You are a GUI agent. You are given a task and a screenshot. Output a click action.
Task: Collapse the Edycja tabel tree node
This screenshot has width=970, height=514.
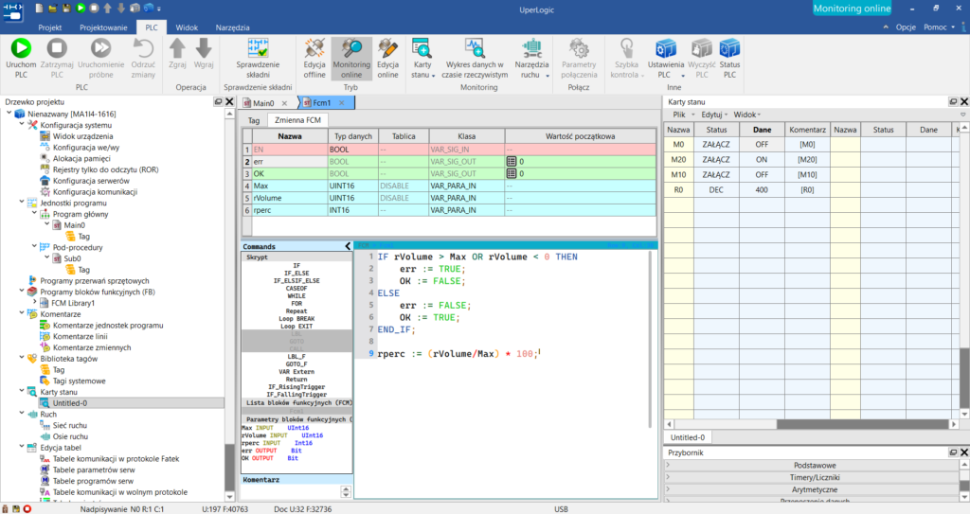point(22,447)
